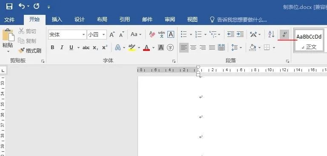
Task: Insert enclosed character 字 icon
Action: 170,48
